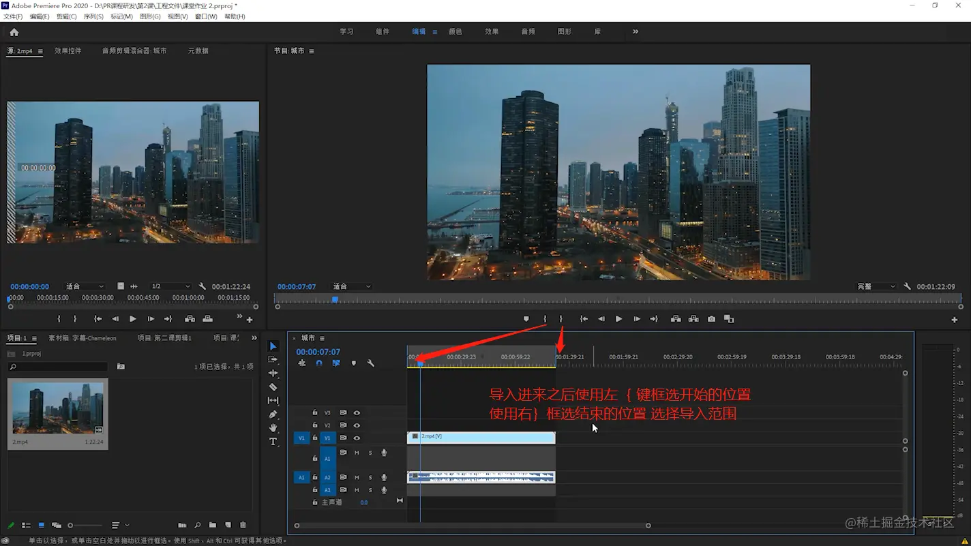Open Source monitor 1/2 resolution dropdown

coord(170,287)
